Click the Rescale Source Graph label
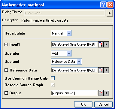This screenshot has width=115, height=109. (x=24, y=85)
